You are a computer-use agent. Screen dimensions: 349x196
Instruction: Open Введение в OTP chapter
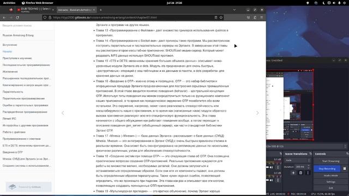tap(13, 152)
